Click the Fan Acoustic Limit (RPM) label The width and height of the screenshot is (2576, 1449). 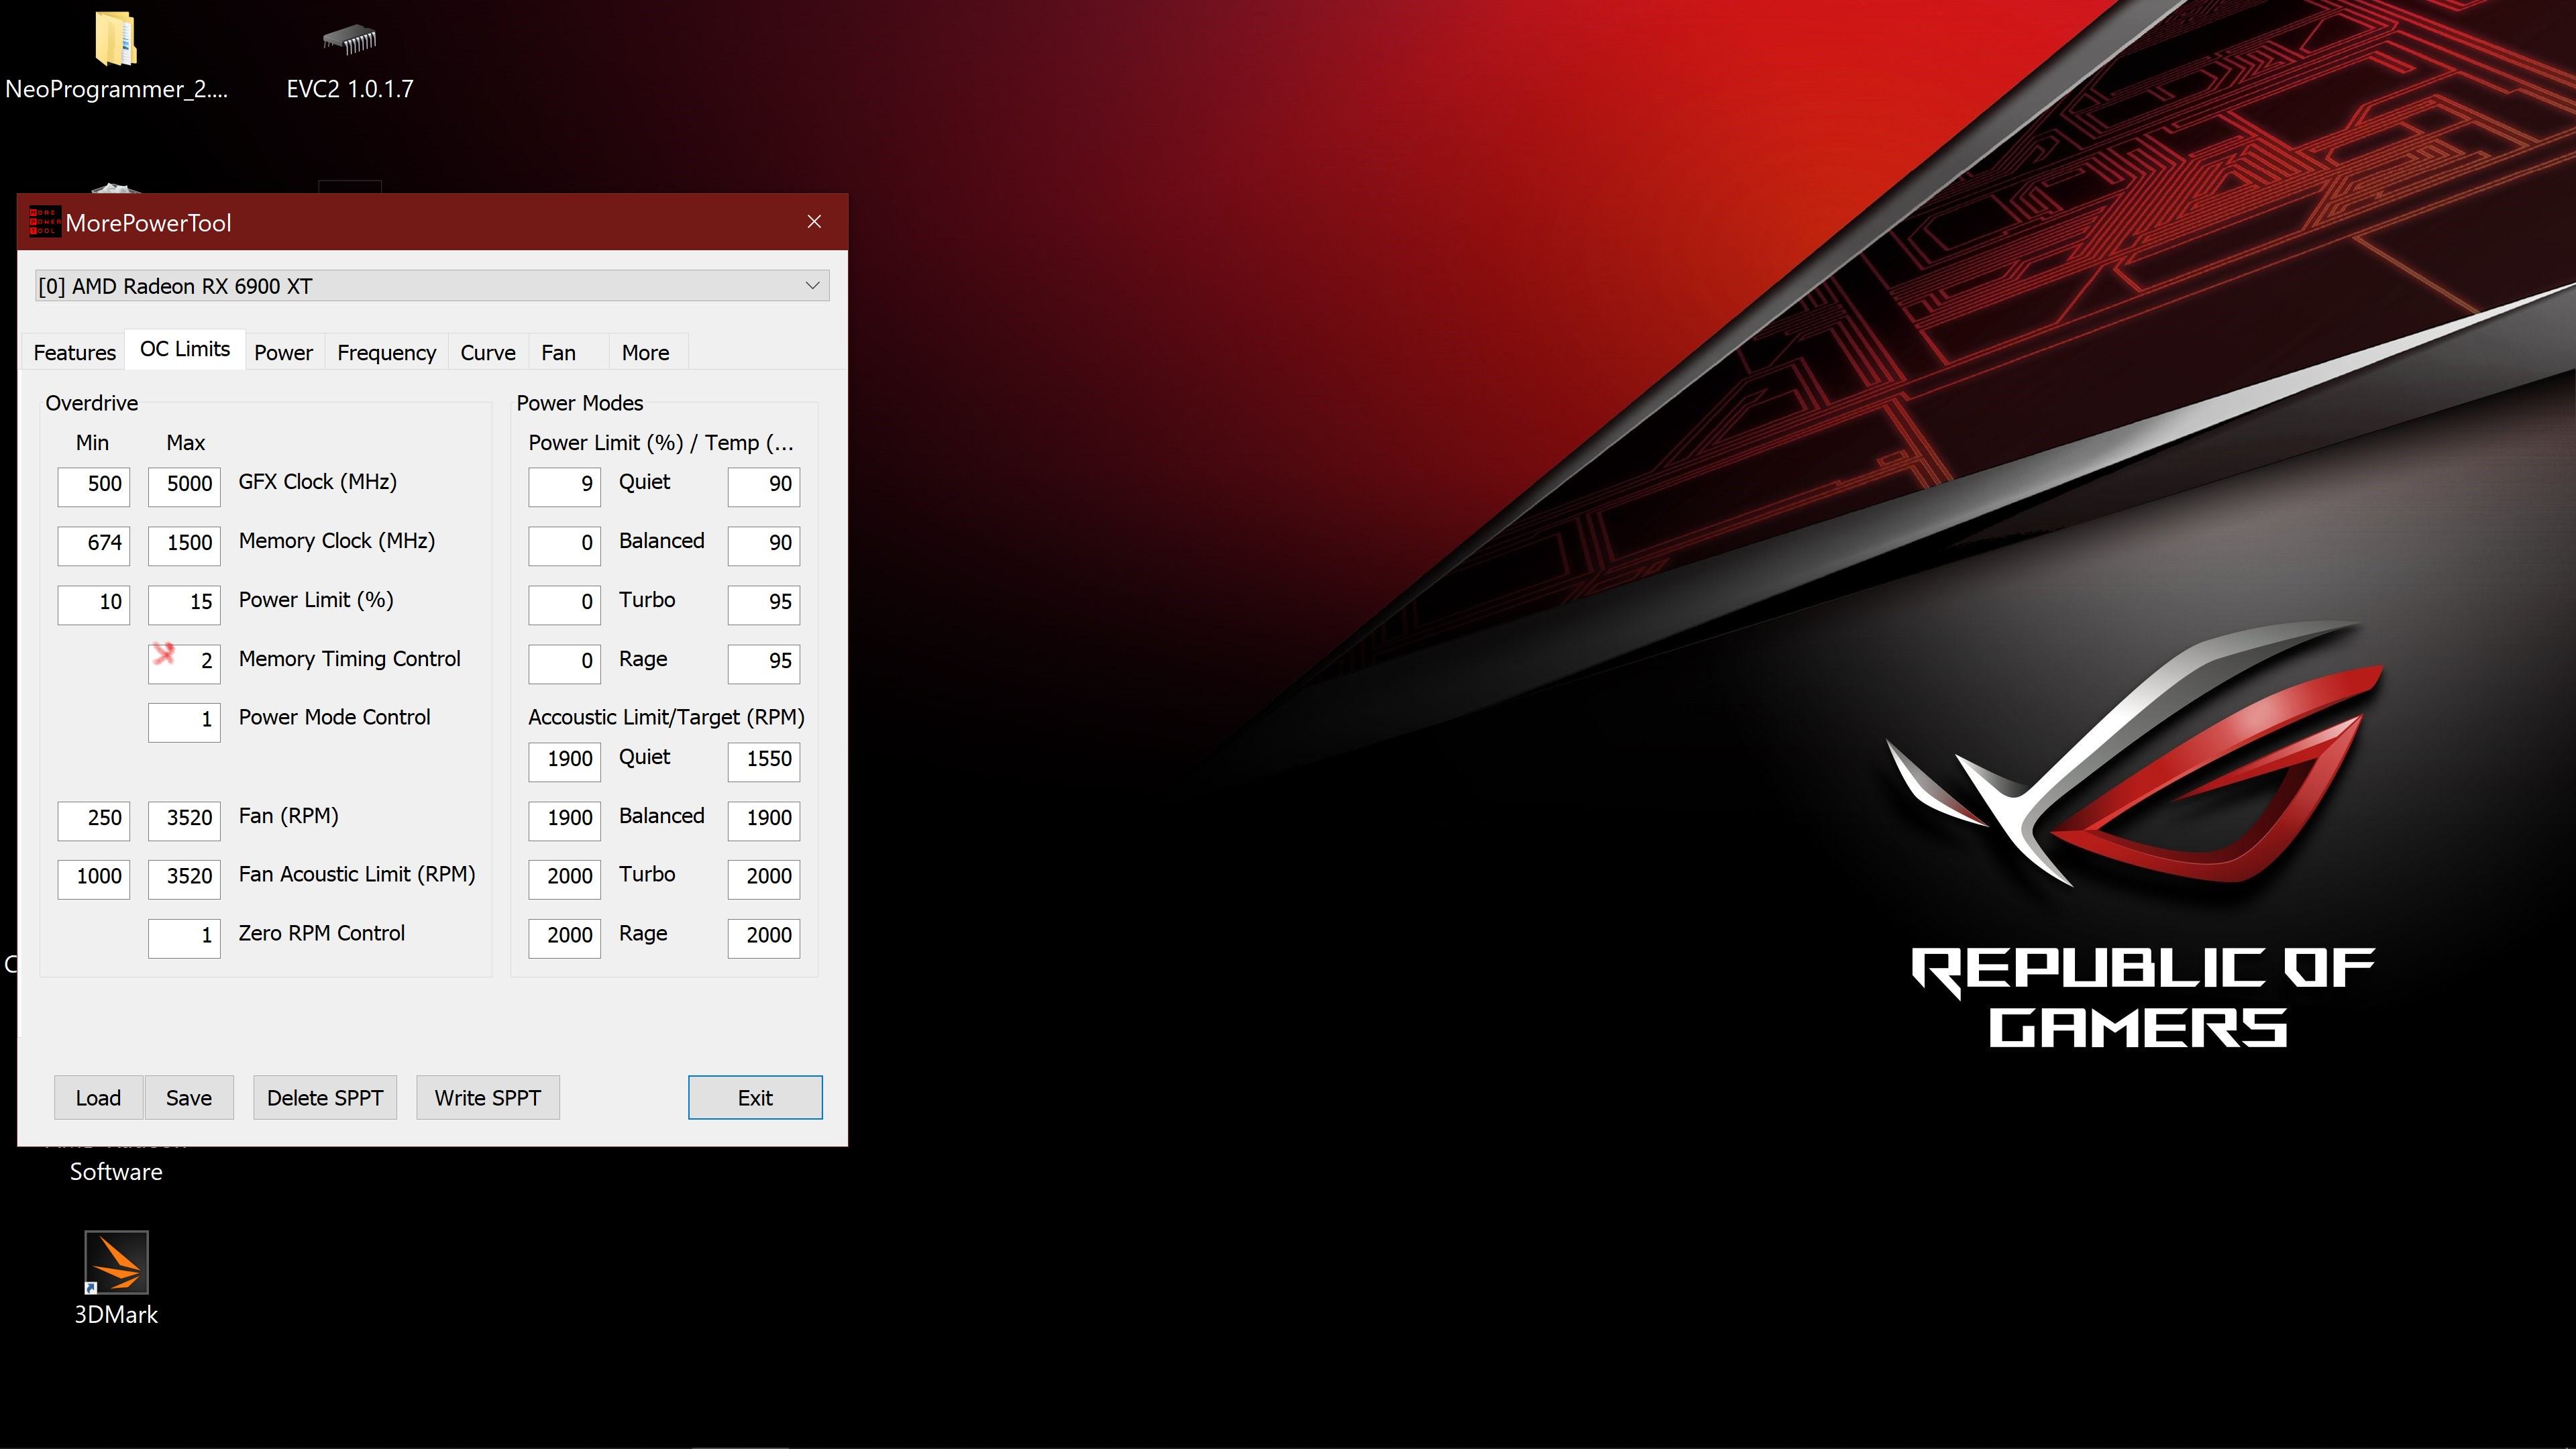[357, 874]
